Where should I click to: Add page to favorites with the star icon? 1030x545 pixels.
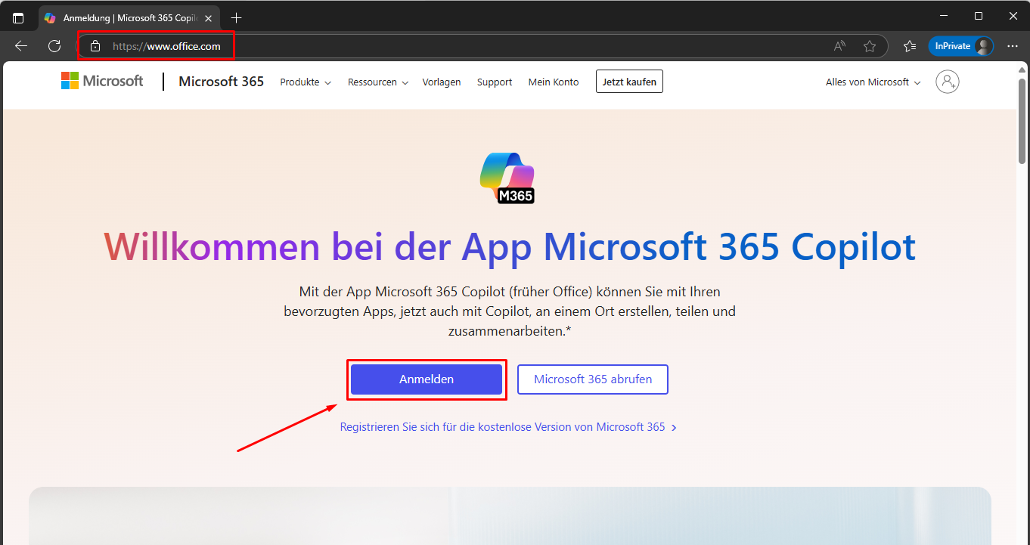point(870,46)
